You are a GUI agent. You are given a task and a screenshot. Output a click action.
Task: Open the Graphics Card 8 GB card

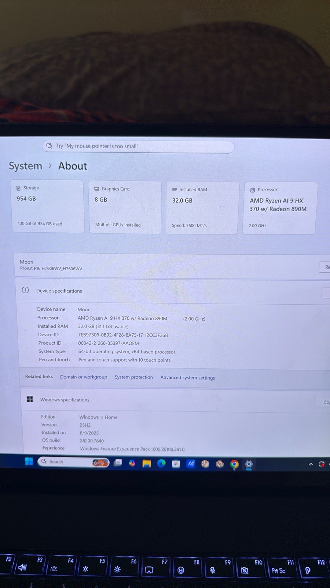pos(125,207)
